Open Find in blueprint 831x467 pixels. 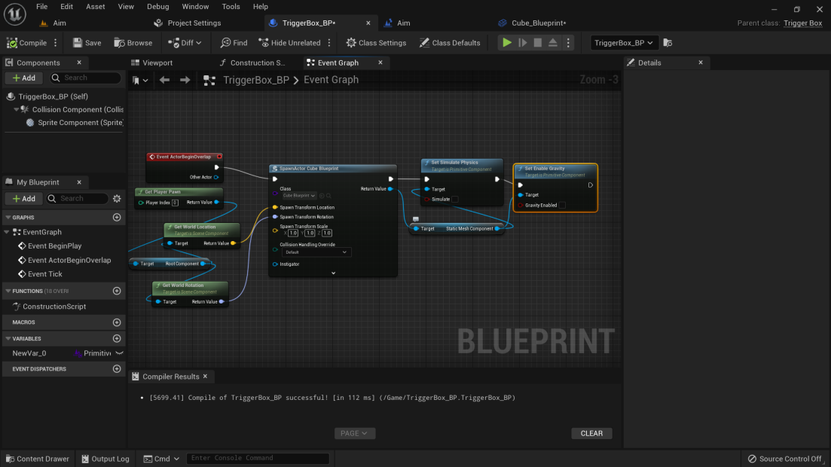(234, 43)
